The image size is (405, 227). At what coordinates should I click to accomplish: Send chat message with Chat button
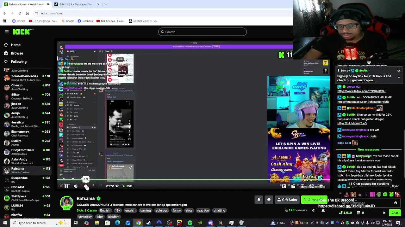[x=395, y=213]
